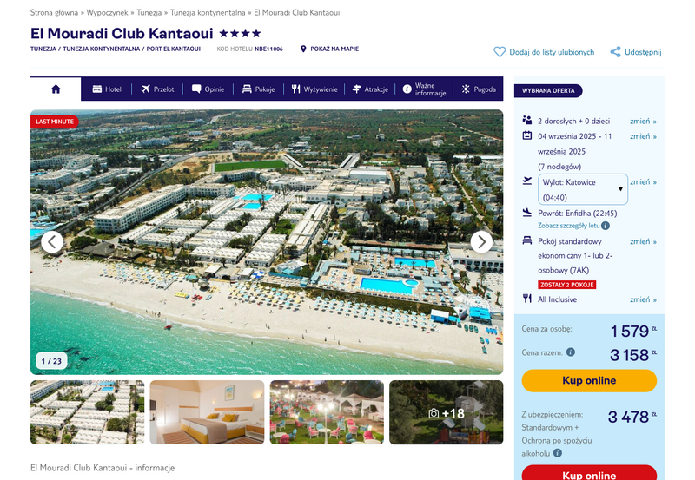The image size is (695, 480).
Task: Change All Inclusive board via zmień
Action: (x=643, y=299)
